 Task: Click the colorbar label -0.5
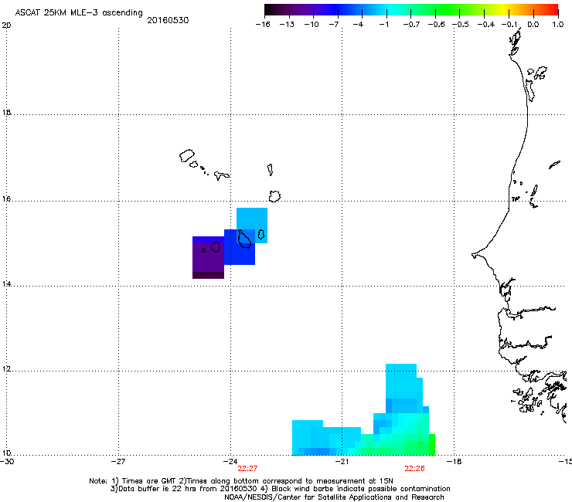pyautogui.click(x=461, y=25)
